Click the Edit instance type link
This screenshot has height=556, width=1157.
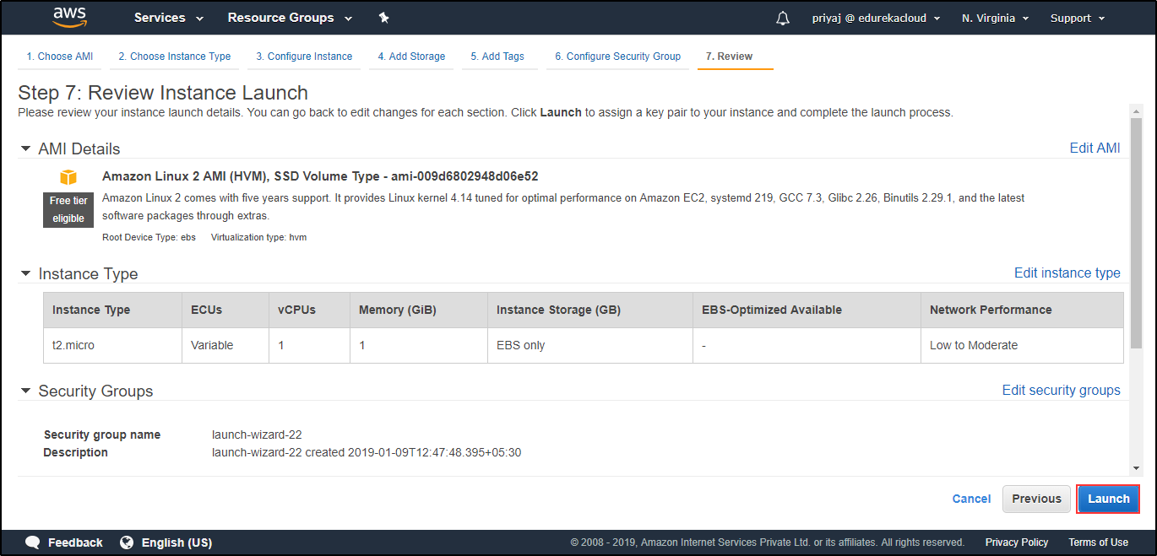pyautogui.click(x=1067, y=273)
